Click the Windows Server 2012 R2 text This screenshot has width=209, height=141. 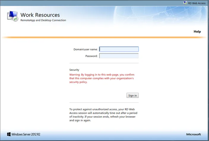coord(26,134)
